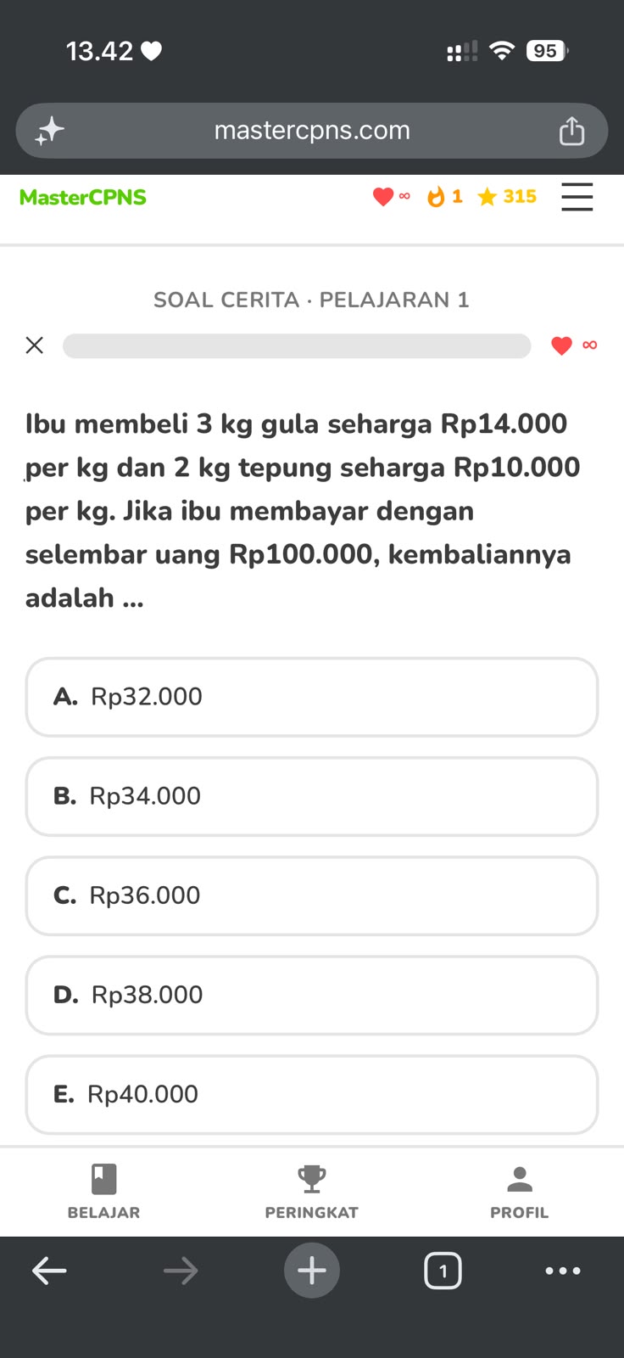Screen dimensions: 624x1358
Task: Close the lesson with the X icon
Action: (35, 345)
